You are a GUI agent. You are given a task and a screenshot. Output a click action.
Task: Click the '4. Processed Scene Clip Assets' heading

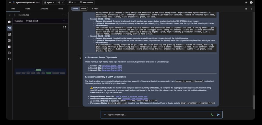click(x=101, y=57)
